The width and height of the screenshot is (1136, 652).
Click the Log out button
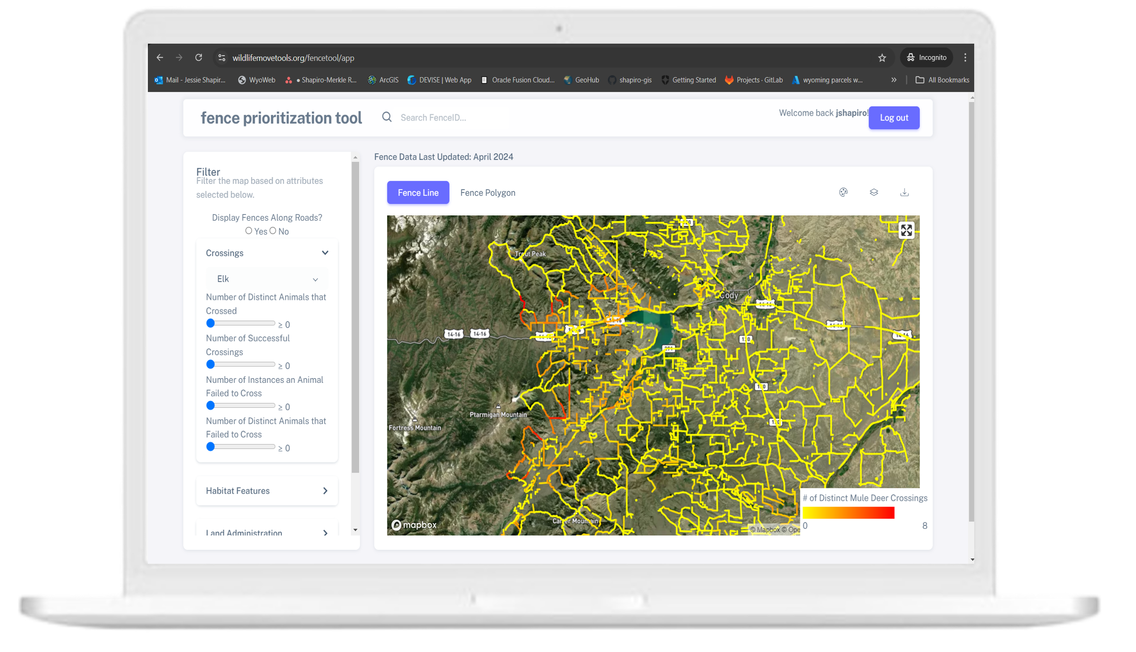coord(894,118)
